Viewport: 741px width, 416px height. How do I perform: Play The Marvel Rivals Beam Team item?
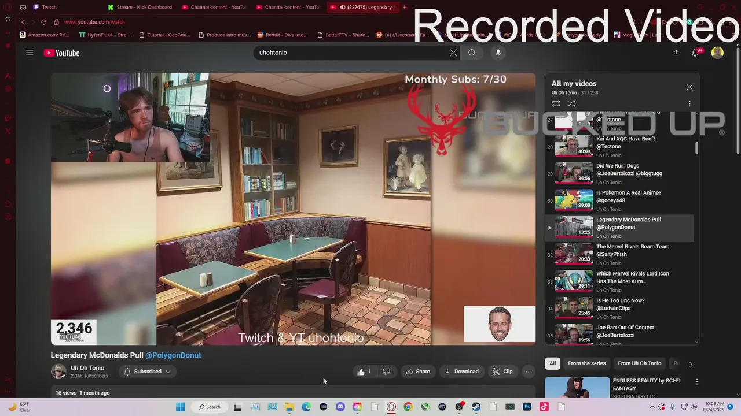(x=619, y=255)
